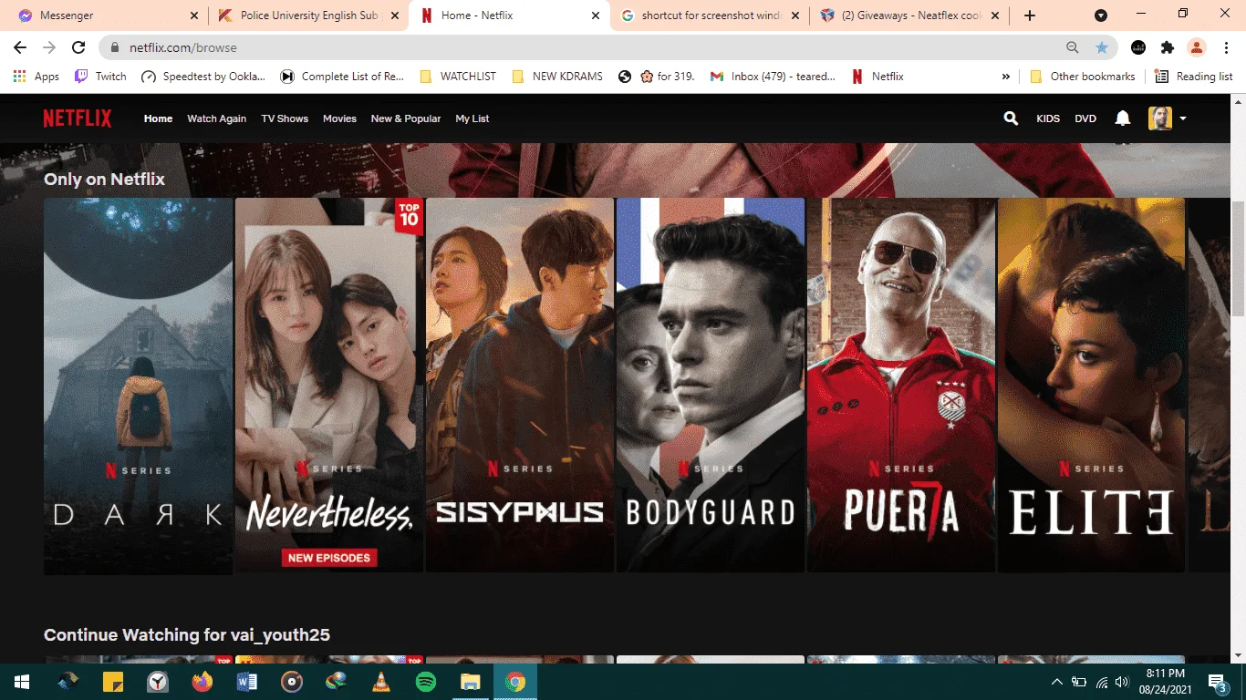Open the NEW KDRAMS bookmark folder

(557, 77)
